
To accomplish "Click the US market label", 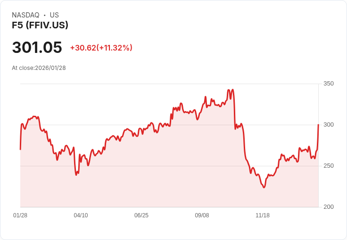I will [x=54, y=15].
